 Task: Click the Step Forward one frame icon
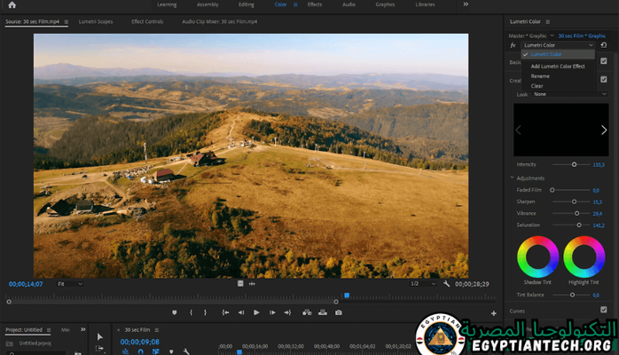[x=271, y=312]
